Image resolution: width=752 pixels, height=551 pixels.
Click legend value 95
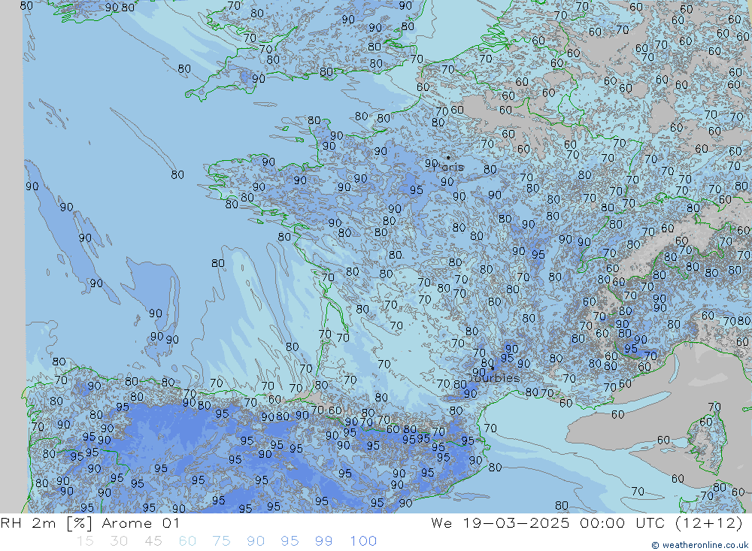click(x=290, y=541)
